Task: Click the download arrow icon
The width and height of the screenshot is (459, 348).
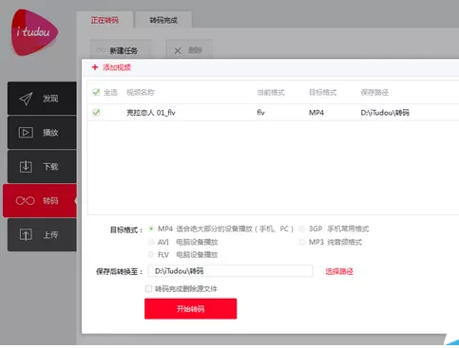Action: click(x=26, y=167)
